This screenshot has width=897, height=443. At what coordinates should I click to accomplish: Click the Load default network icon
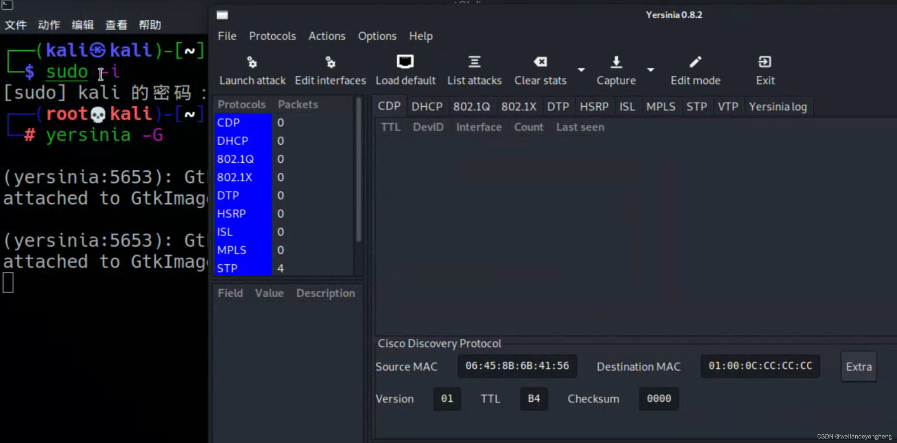(405, 62)
